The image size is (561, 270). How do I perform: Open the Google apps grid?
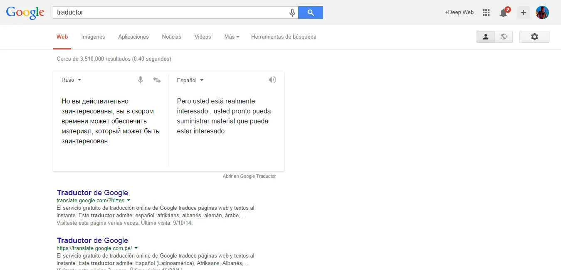pos(486,12)
